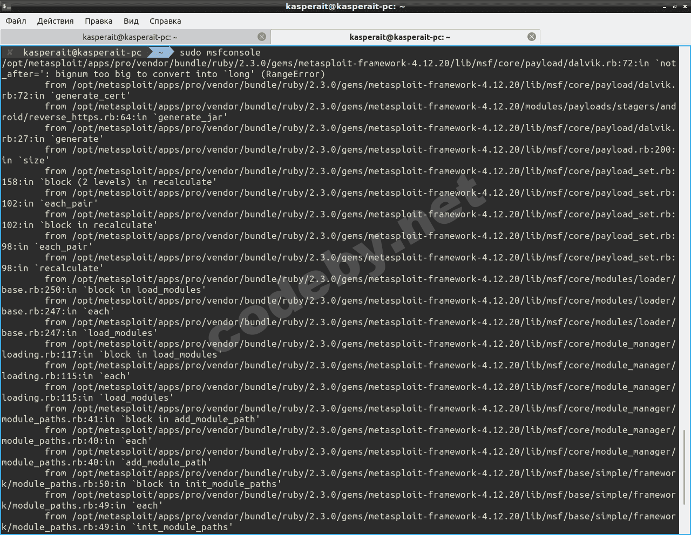
Task: Click "k/module_paths.rb:49:in `init_module_paths'" text
Action: tap(117, 527)
